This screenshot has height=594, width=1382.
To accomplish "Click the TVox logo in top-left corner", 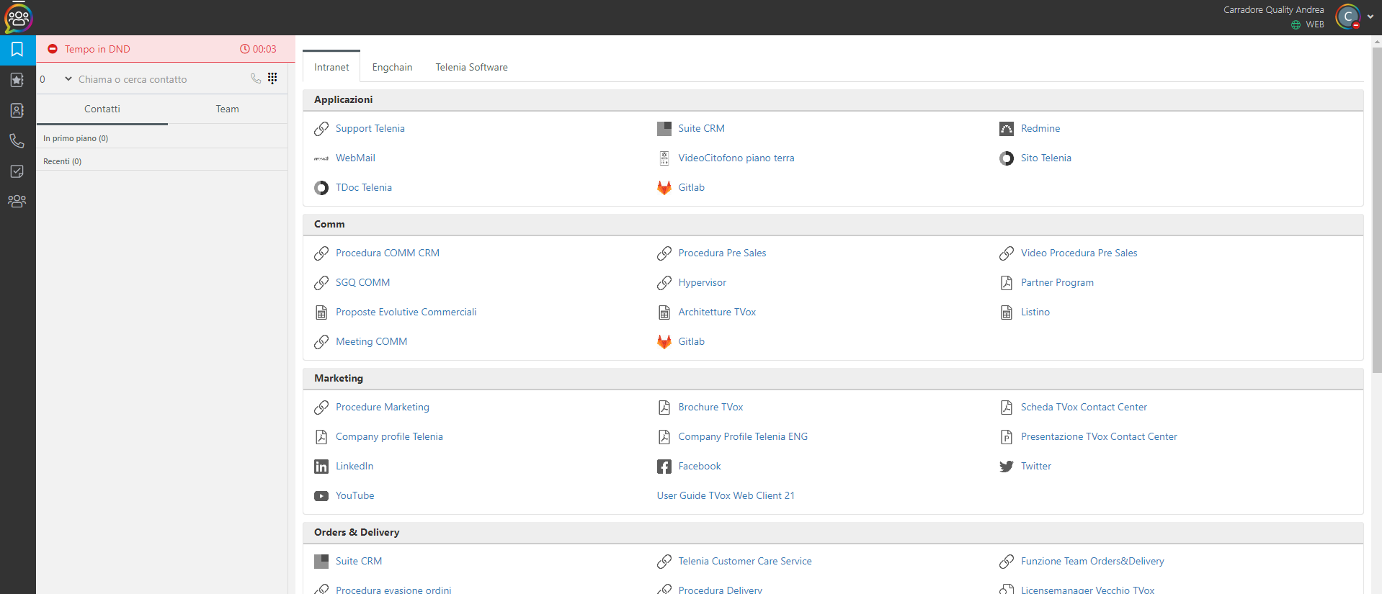I will coord(18,18).
